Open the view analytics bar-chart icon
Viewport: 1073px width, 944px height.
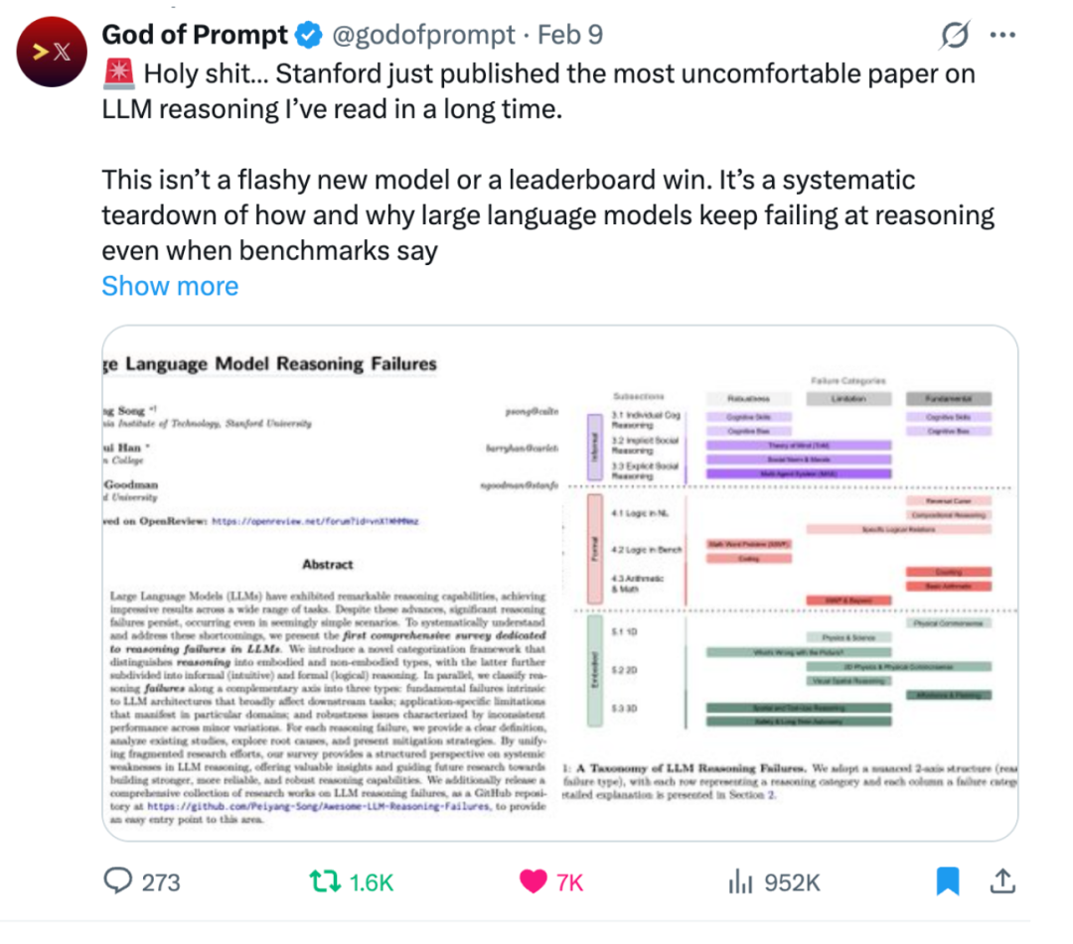740,880
